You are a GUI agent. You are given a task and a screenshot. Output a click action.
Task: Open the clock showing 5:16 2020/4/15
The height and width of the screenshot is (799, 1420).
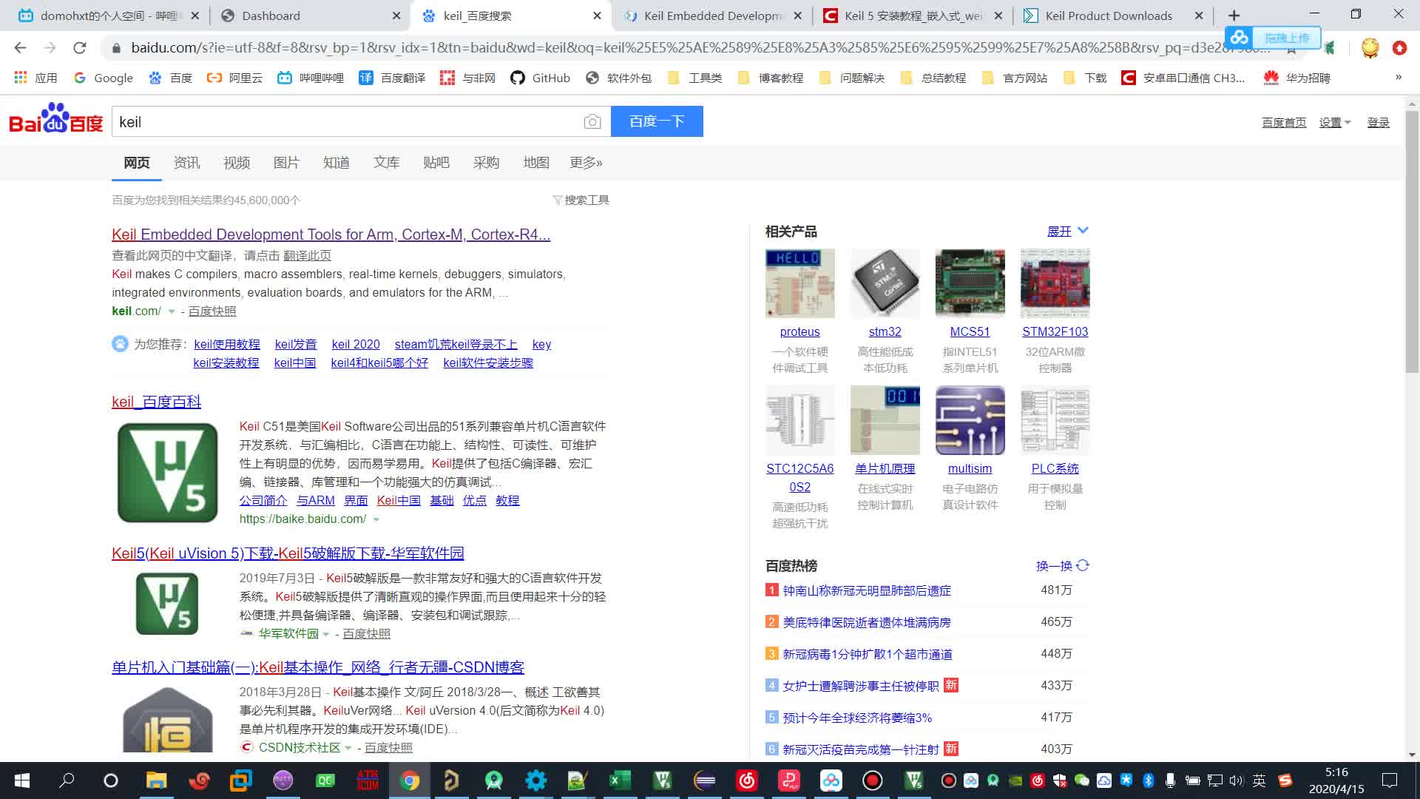tap(1336, 781)
